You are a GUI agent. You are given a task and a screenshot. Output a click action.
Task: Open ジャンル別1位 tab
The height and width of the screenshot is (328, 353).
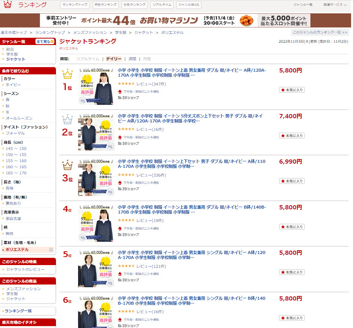[x=189, y=5]
